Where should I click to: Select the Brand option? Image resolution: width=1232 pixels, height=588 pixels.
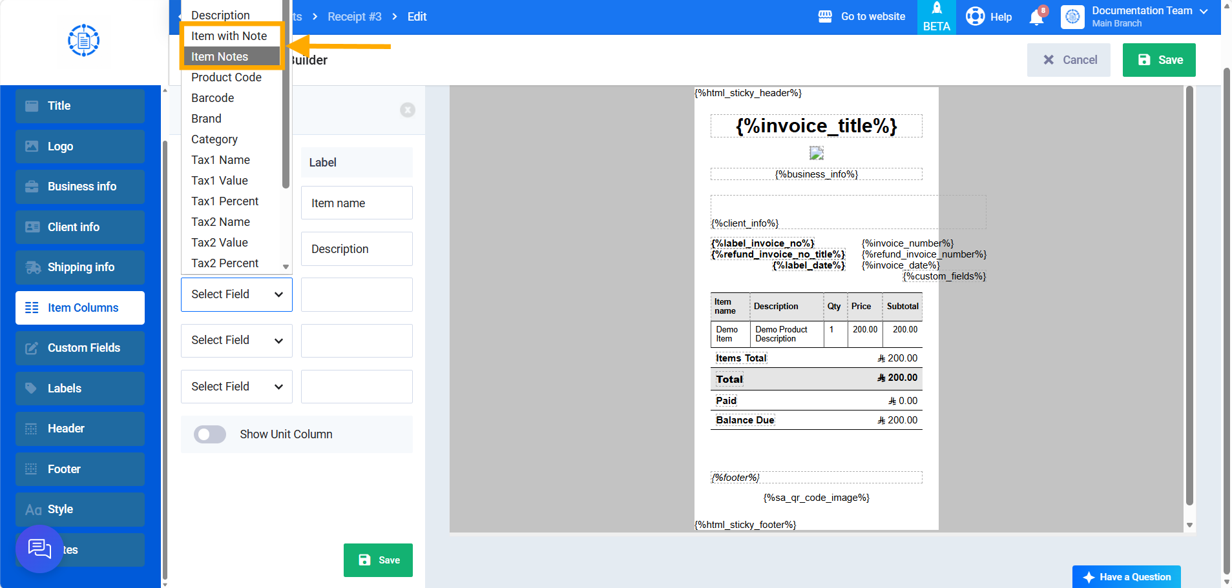click(x=231, y=119)
